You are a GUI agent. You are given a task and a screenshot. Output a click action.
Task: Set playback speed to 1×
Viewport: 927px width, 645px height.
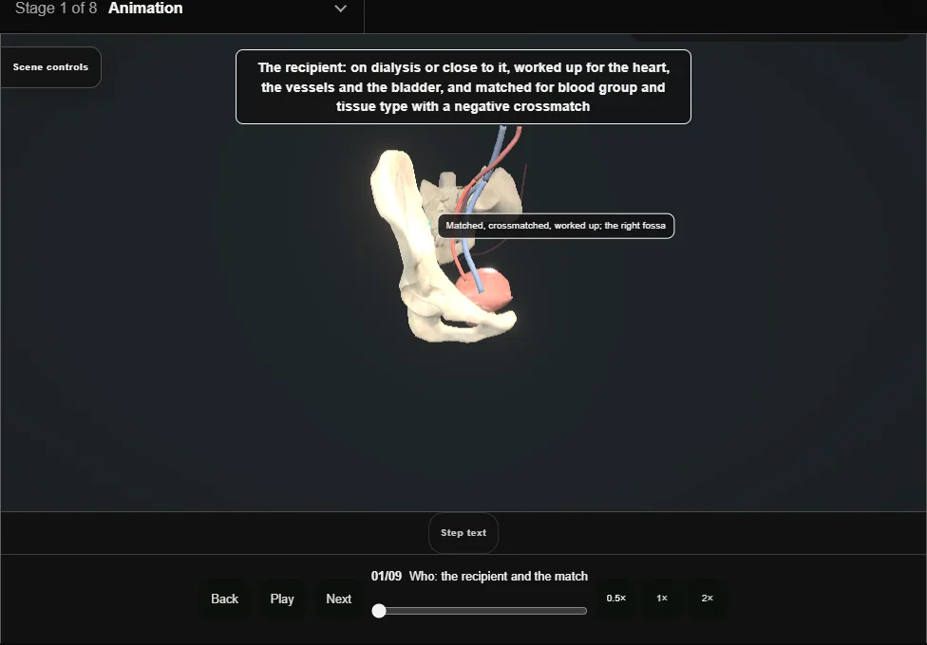(662, 599)
